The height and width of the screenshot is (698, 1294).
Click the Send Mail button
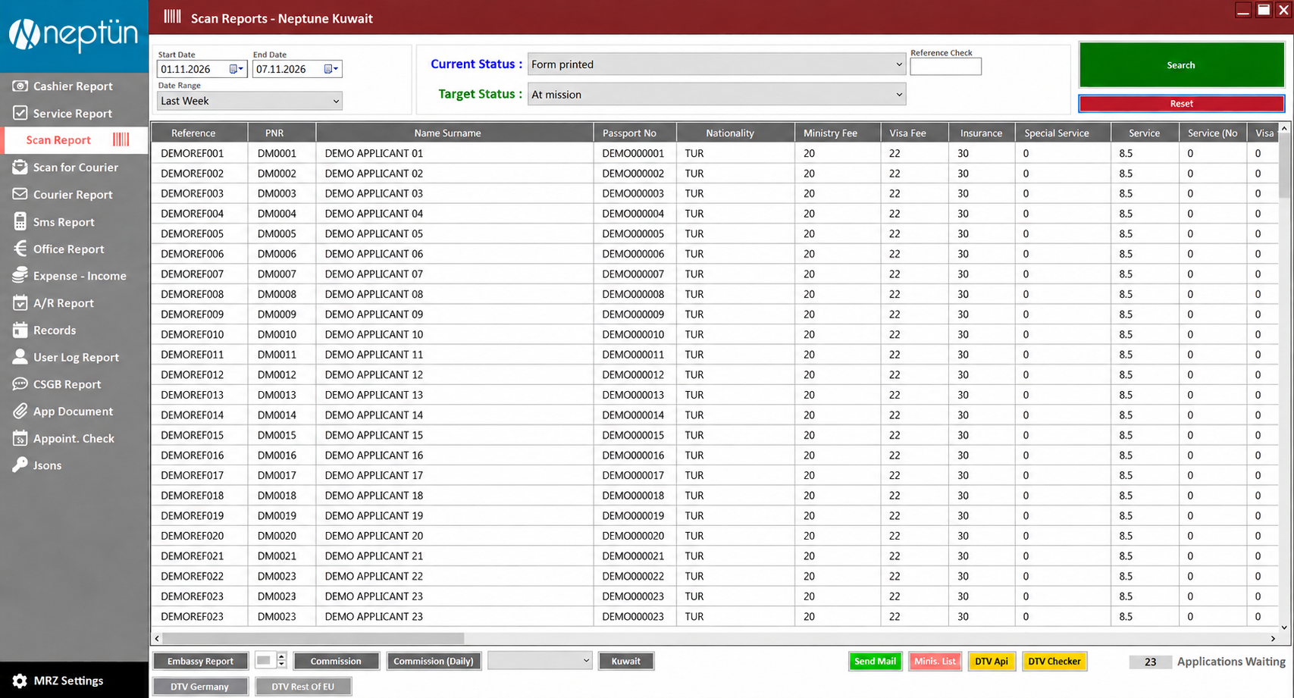coord(875,661)
